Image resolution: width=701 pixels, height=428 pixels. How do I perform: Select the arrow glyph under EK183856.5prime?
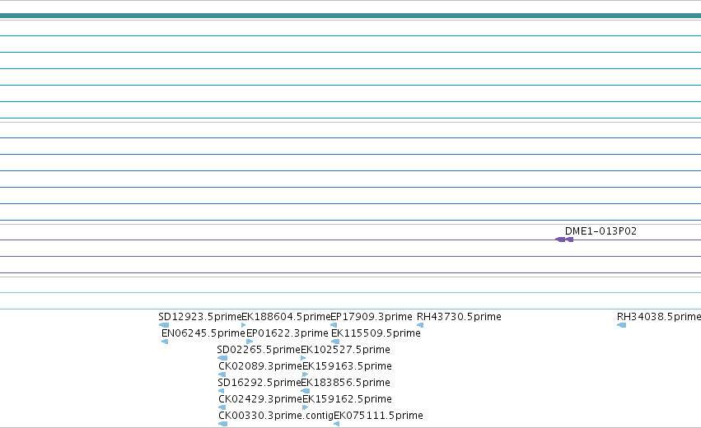pyautogui.click(x=306, y=391)
